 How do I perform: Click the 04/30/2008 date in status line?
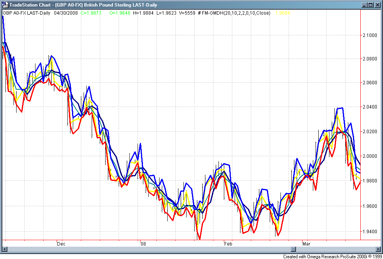pyautogui.click(x=66, y=13)
